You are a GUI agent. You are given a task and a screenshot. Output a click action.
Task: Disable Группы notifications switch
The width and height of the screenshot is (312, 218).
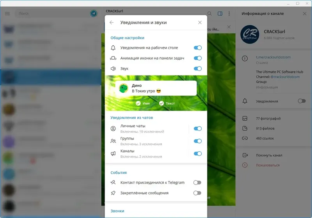pos(198,141)
